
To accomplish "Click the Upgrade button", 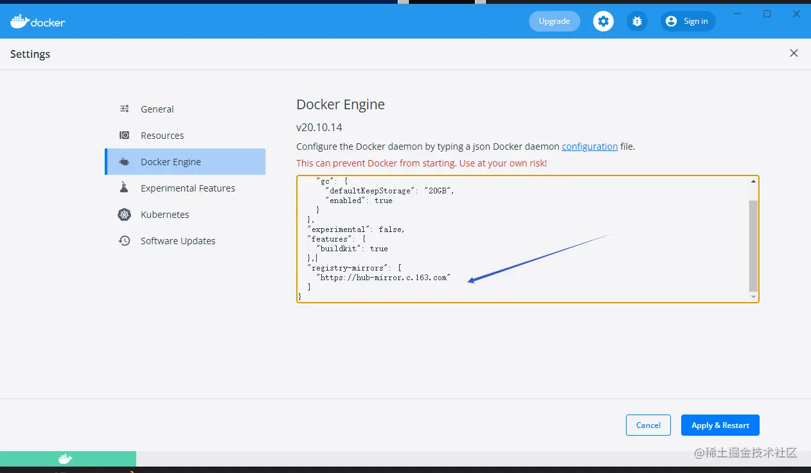I will pos(554,21).
